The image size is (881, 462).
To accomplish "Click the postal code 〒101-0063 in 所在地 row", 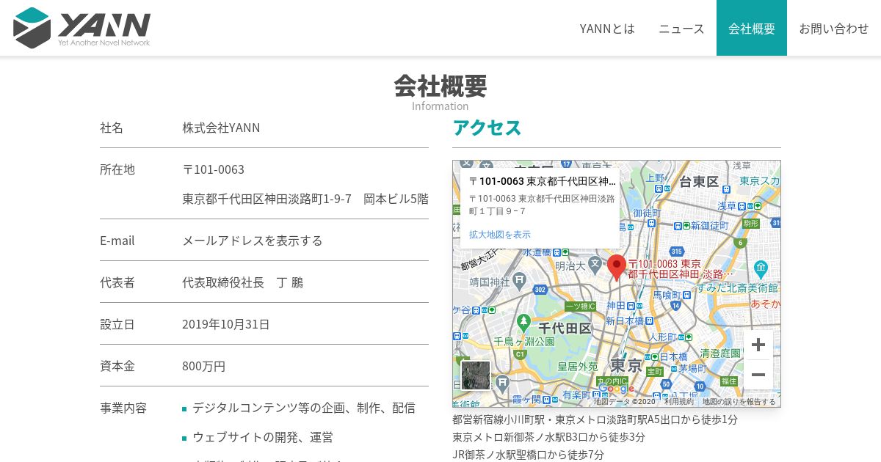I will pos(214,169).
